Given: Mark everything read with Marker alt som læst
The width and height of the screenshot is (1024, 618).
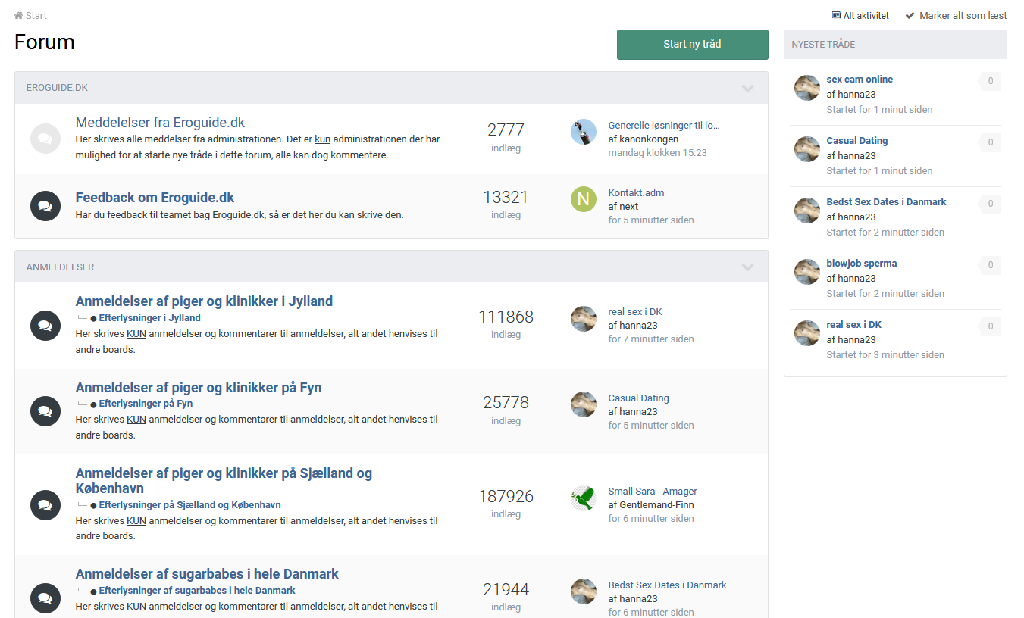Looking at the screenshot, I should 956,15.
